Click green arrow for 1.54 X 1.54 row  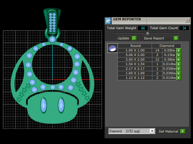click(179, 64)
